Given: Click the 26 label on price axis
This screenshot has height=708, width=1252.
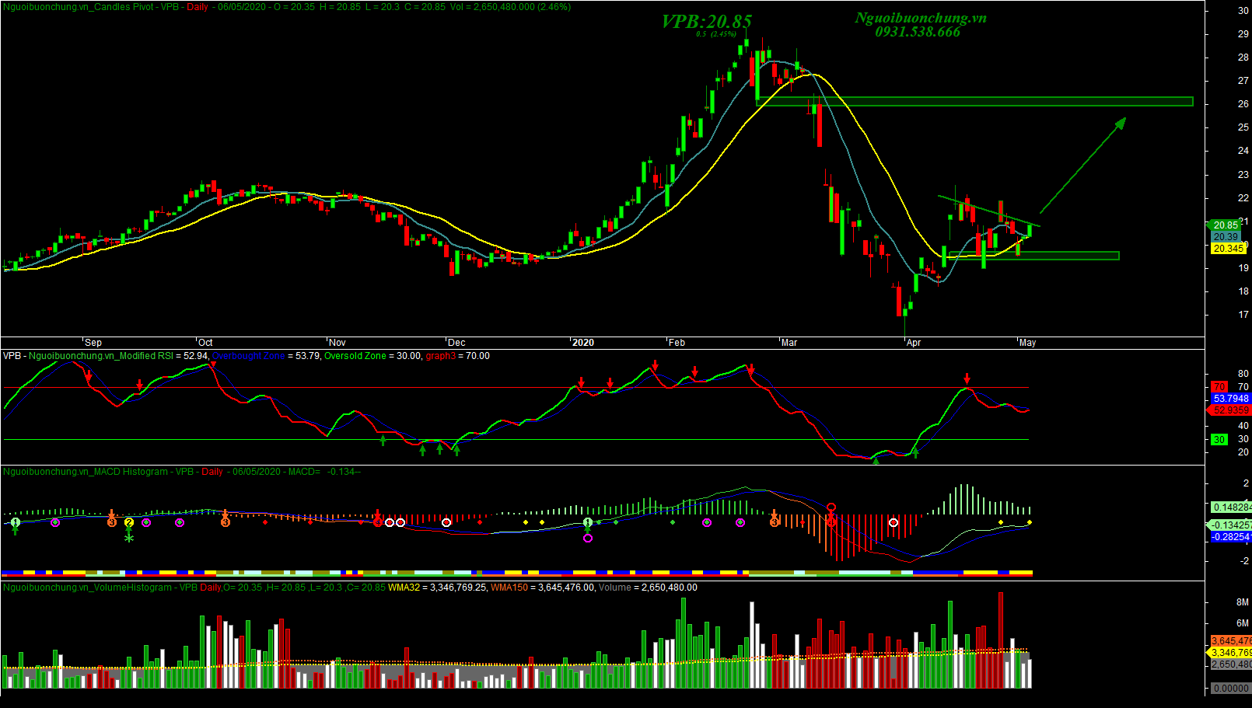Looking at the screenshot, I should click(1243, 104).
